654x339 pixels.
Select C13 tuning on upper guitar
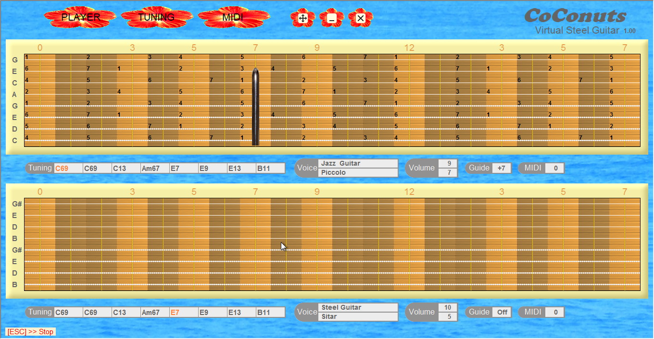pos(126,168)
